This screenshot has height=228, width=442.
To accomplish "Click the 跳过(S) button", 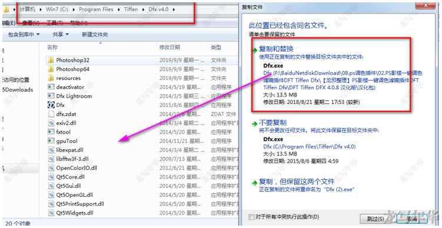I will coord(375,219).
